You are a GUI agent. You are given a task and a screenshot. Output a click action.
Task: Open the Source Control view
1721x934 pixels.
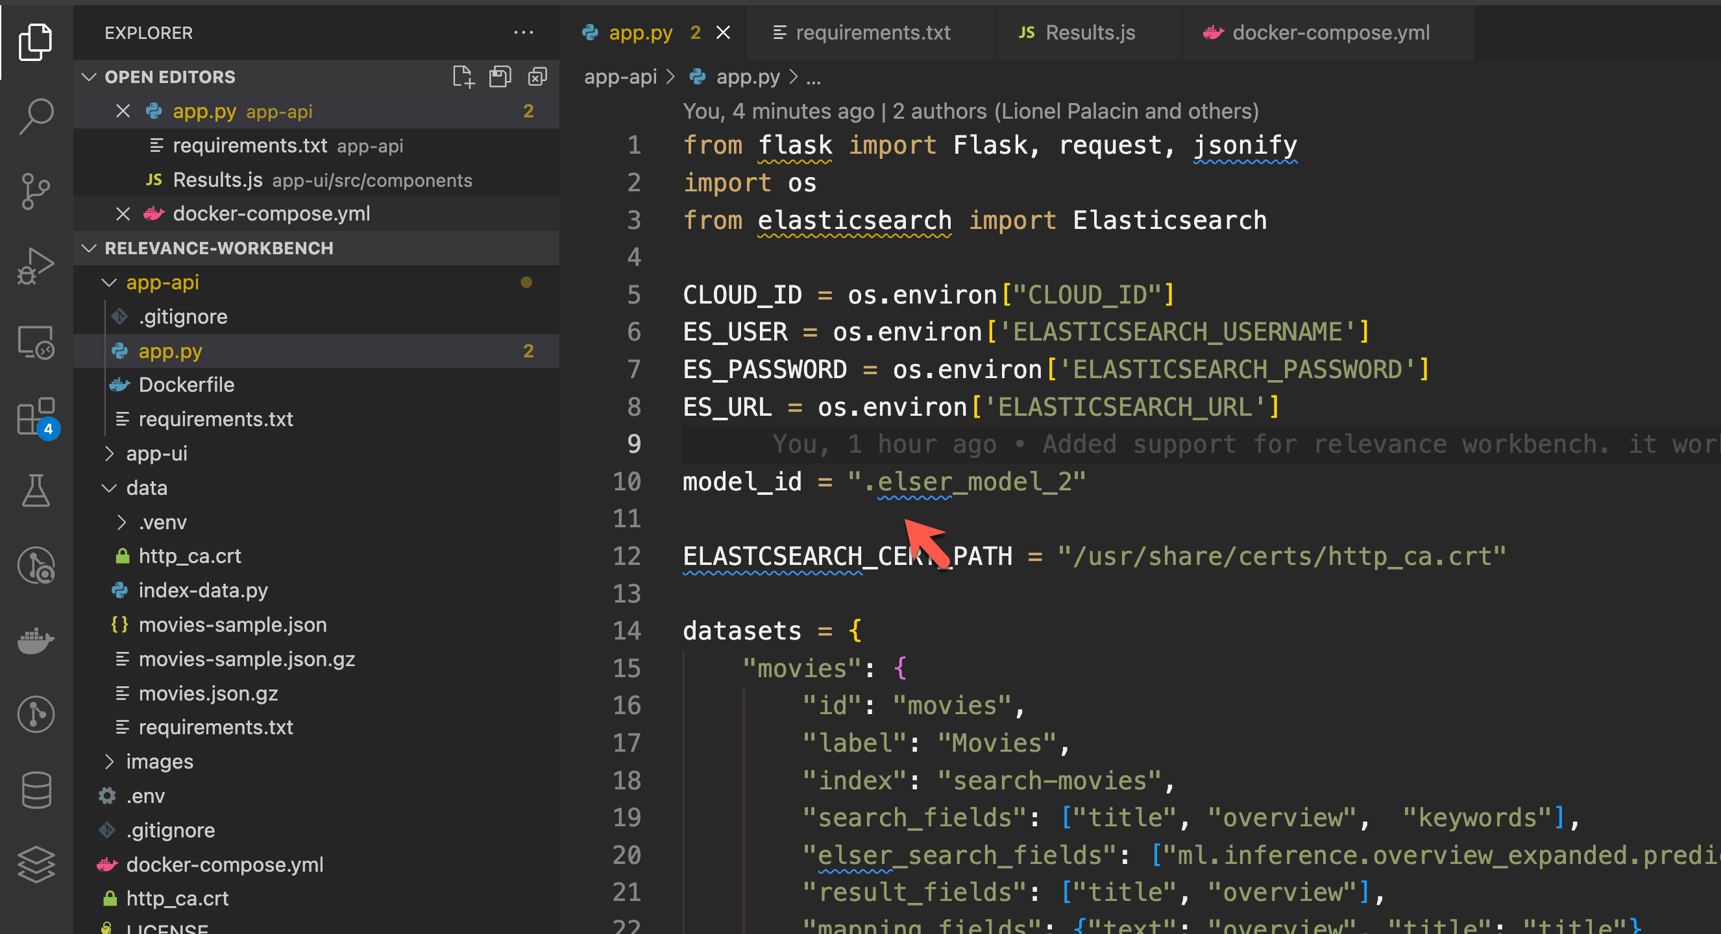point(36,191)
